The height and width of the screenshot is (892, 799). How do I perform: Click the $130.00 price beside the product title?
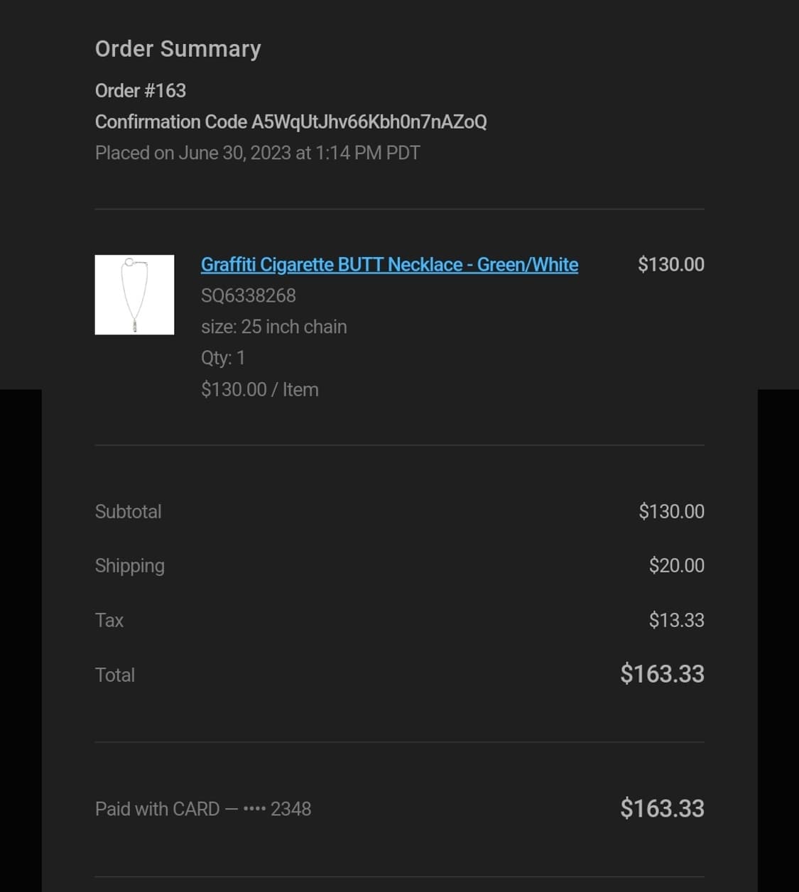click(x=670, y=265)
